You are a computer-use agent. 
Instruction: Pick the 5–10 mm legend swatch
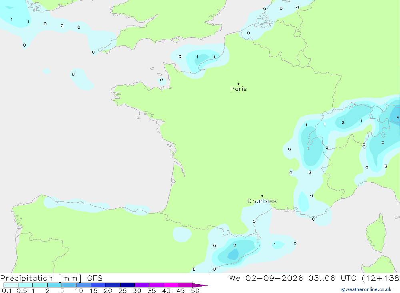pos(69,285)
